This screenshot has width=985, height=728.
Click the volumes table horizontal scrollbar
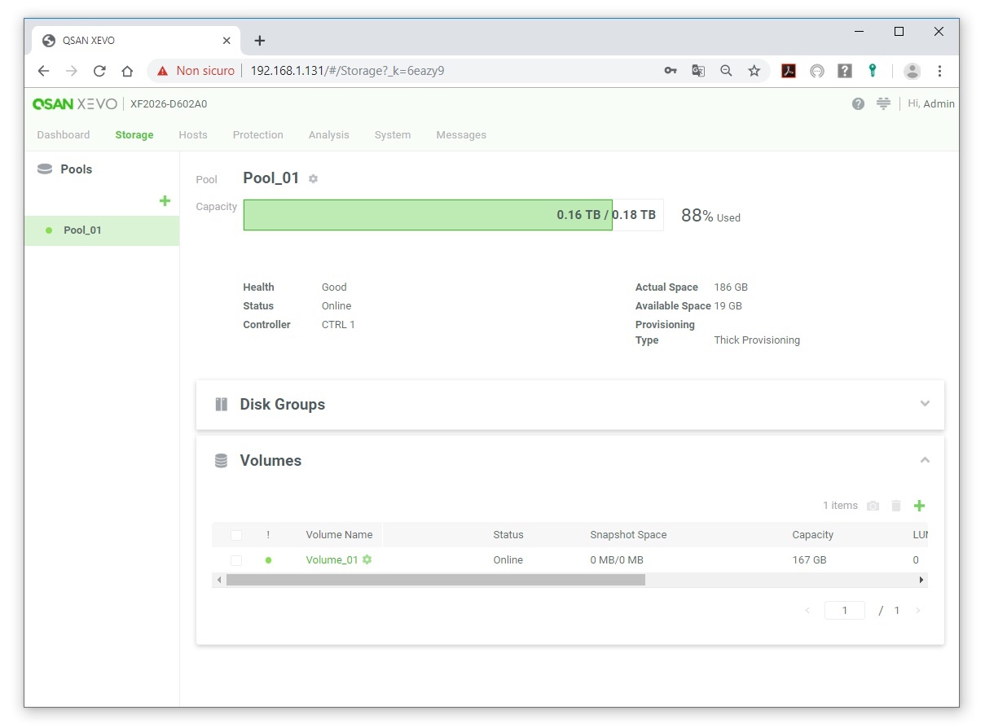tap(435, 580)
